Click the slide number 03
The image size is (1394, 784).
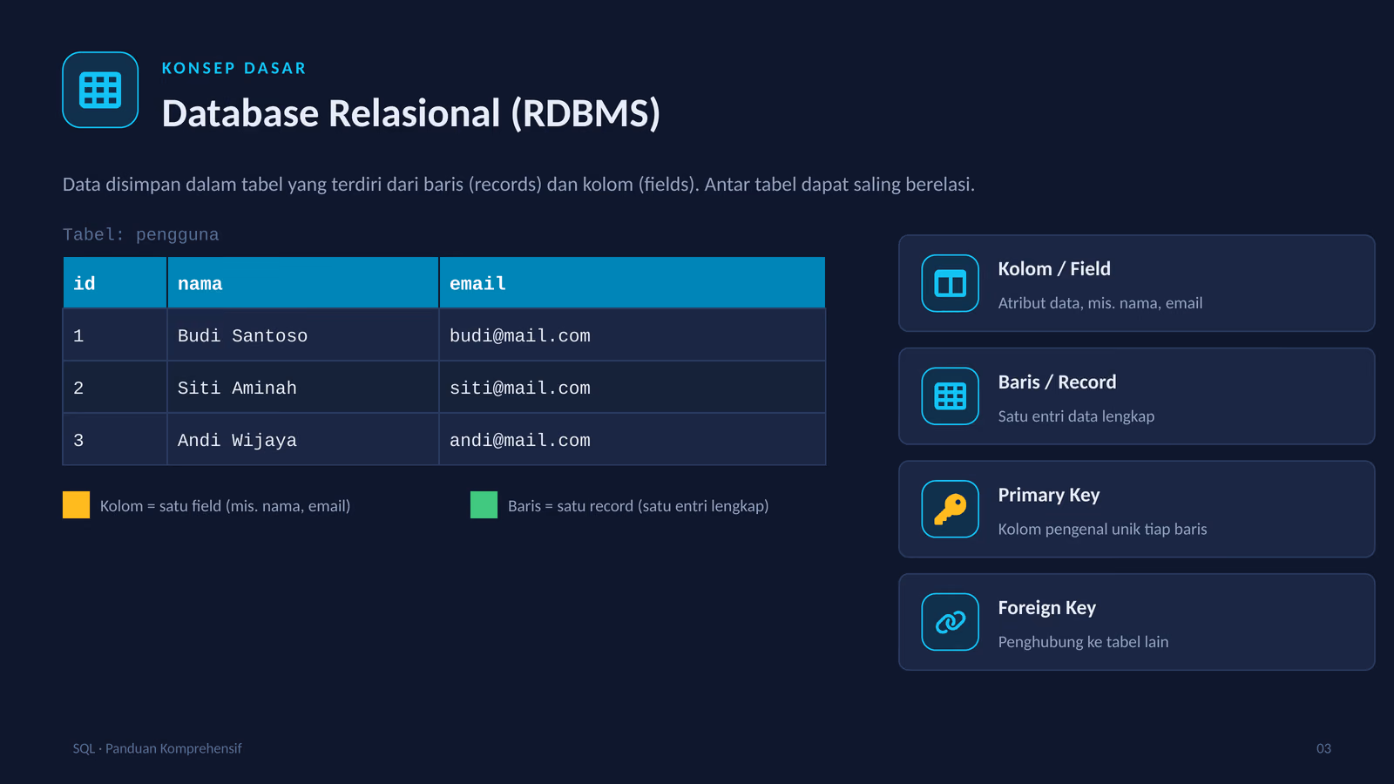pyautogui.click(x=1323, y=748)
